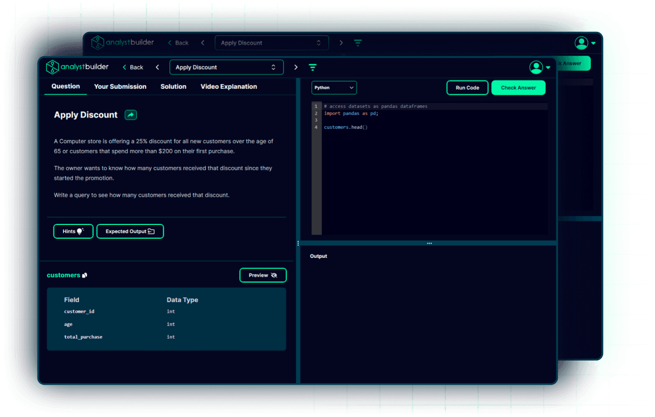655x417 pixels.
Task: Click the horizontal editor/output splitter handle
Action: [x=429, y=243]
